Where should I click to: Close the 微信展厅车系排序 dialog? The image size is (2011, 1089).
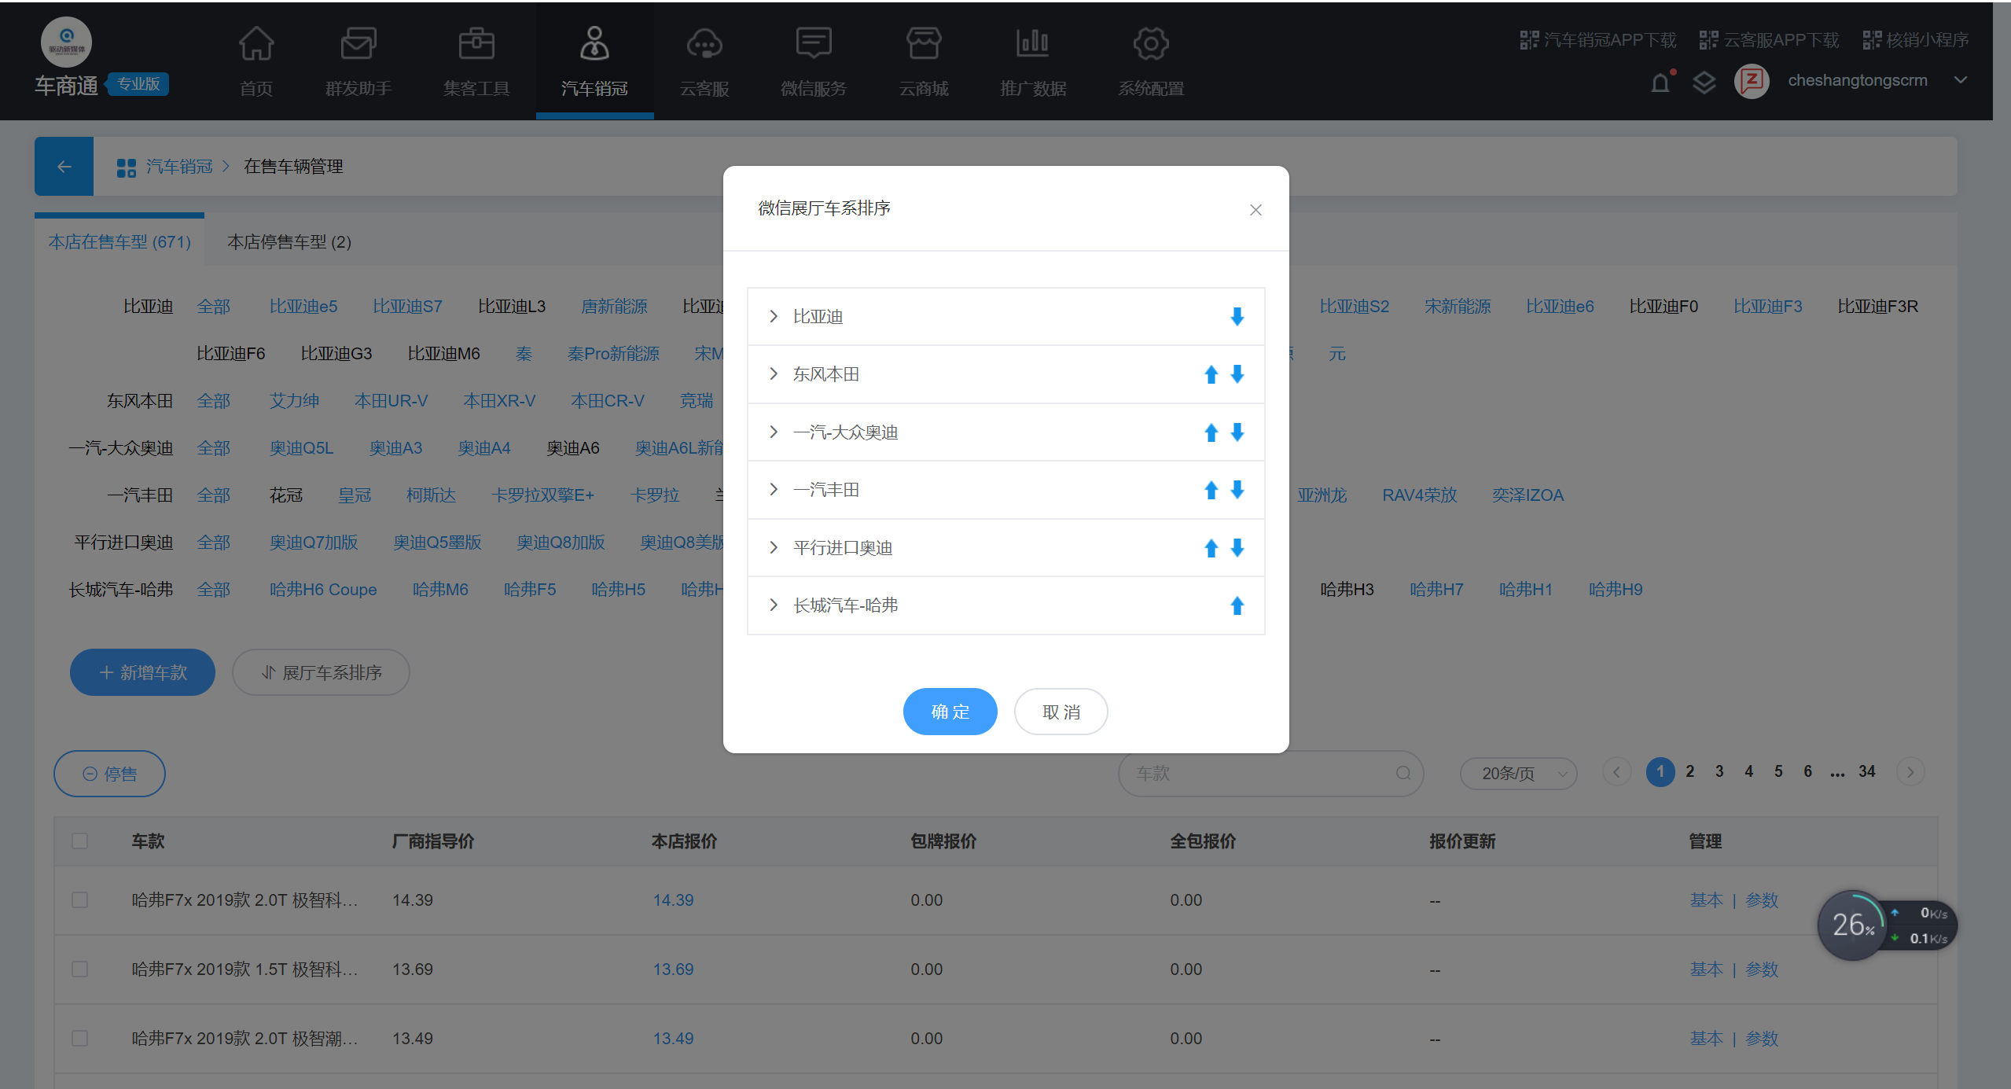coord(1255,210)
